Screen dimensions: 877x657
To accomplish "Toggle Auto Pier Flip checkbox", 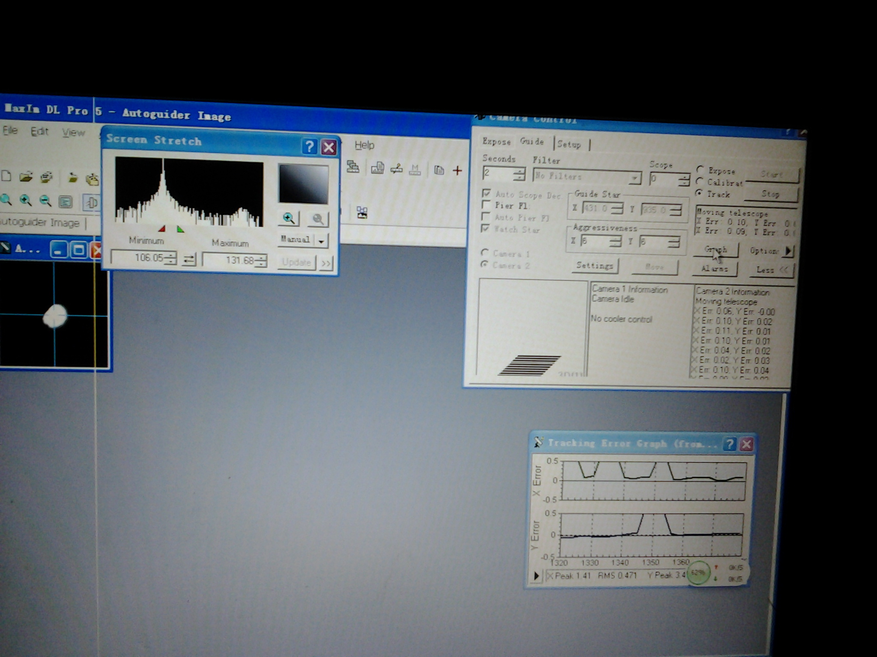I will click(x=486, y=216).
